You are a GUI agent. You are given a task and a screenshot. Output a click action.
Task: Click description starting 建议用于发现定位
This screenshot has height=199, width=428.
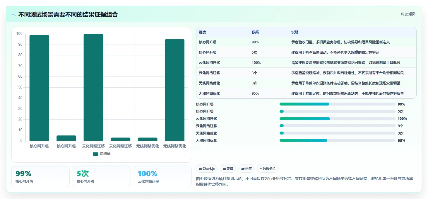347,93
